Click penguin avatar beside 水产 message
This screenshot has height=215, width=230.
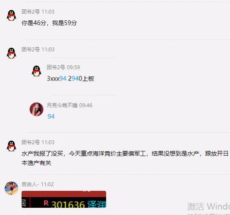click(11, 146)
